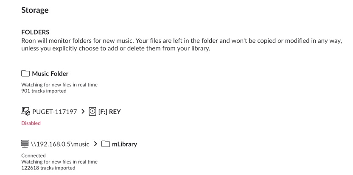Open the mLibrary folder entry

(x=124, y=144)
